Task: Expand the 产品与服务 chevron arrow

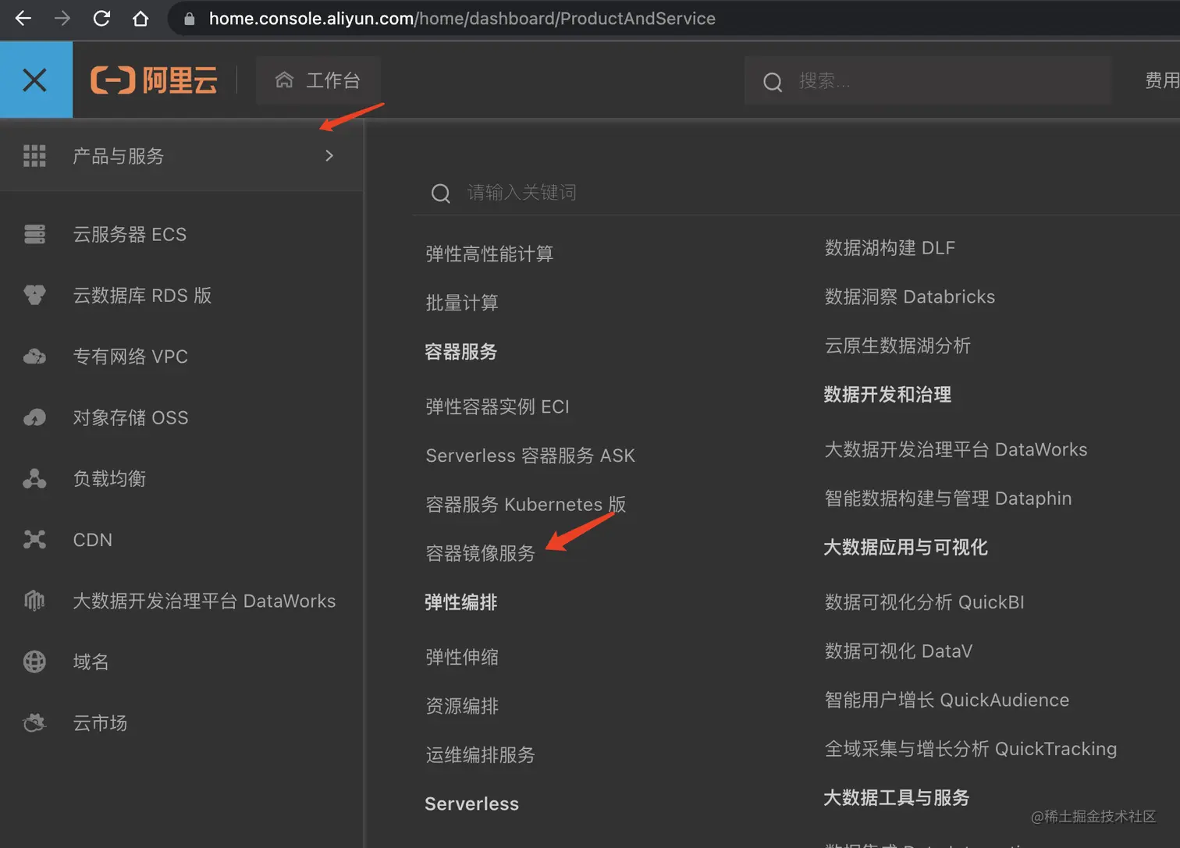Action: (x=329, y=156)
